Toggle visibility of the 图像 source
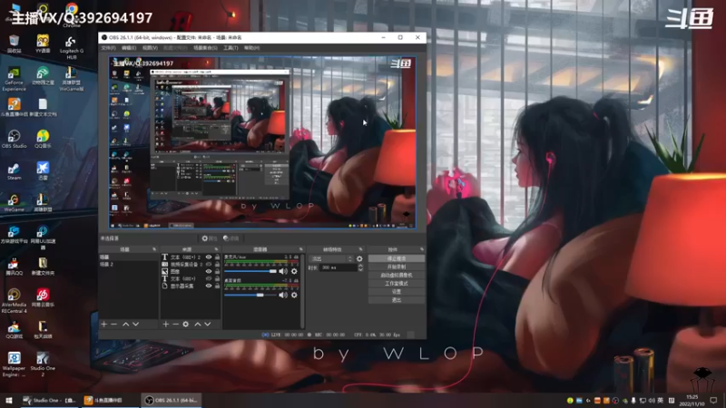The height and width of the screenshot is (408, 726). (209, 271)
